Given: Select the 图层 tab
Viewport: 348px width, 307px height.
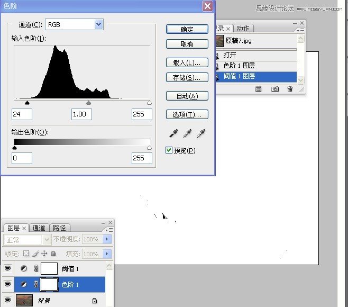Looking at the screenshot, I should pyautogui.click(x=13, y=228).
